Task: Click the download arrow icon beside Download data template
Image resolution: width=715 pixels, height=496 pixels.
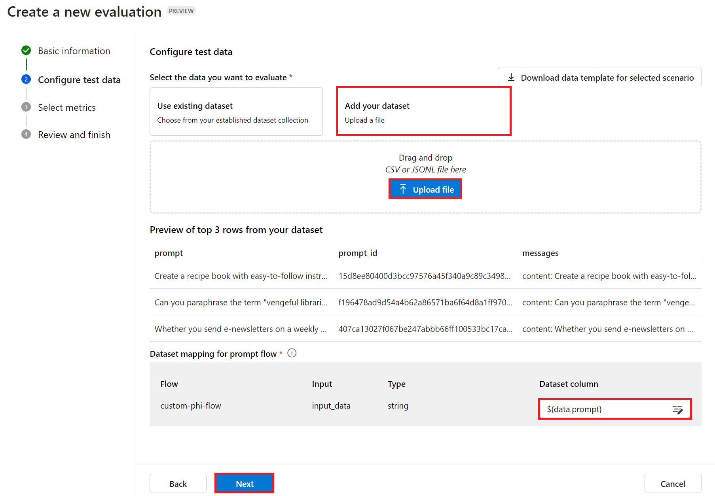Action: [511, 77]
